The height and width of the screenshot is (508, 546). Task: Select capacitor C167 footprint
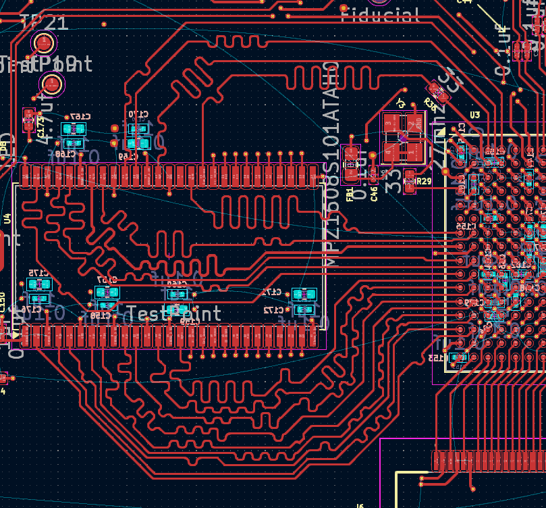(x=74, y=128)
